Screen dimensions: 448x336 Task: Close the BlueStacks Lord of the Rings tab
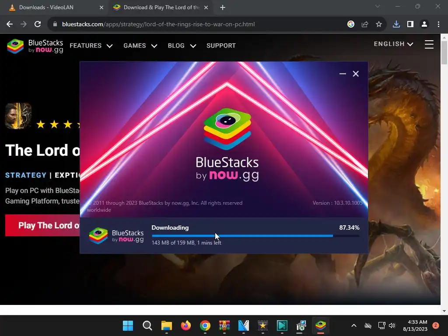pyautogui.click(x=206, y=7)
